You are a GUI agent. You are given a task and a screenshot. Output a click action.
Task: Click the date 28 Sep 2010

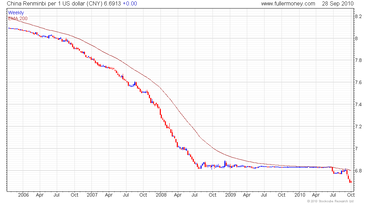[338, 4]
